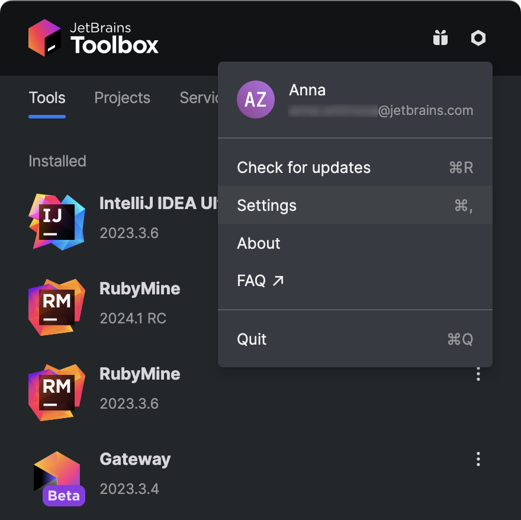Switch to the Projects tab

pos(122,98)
